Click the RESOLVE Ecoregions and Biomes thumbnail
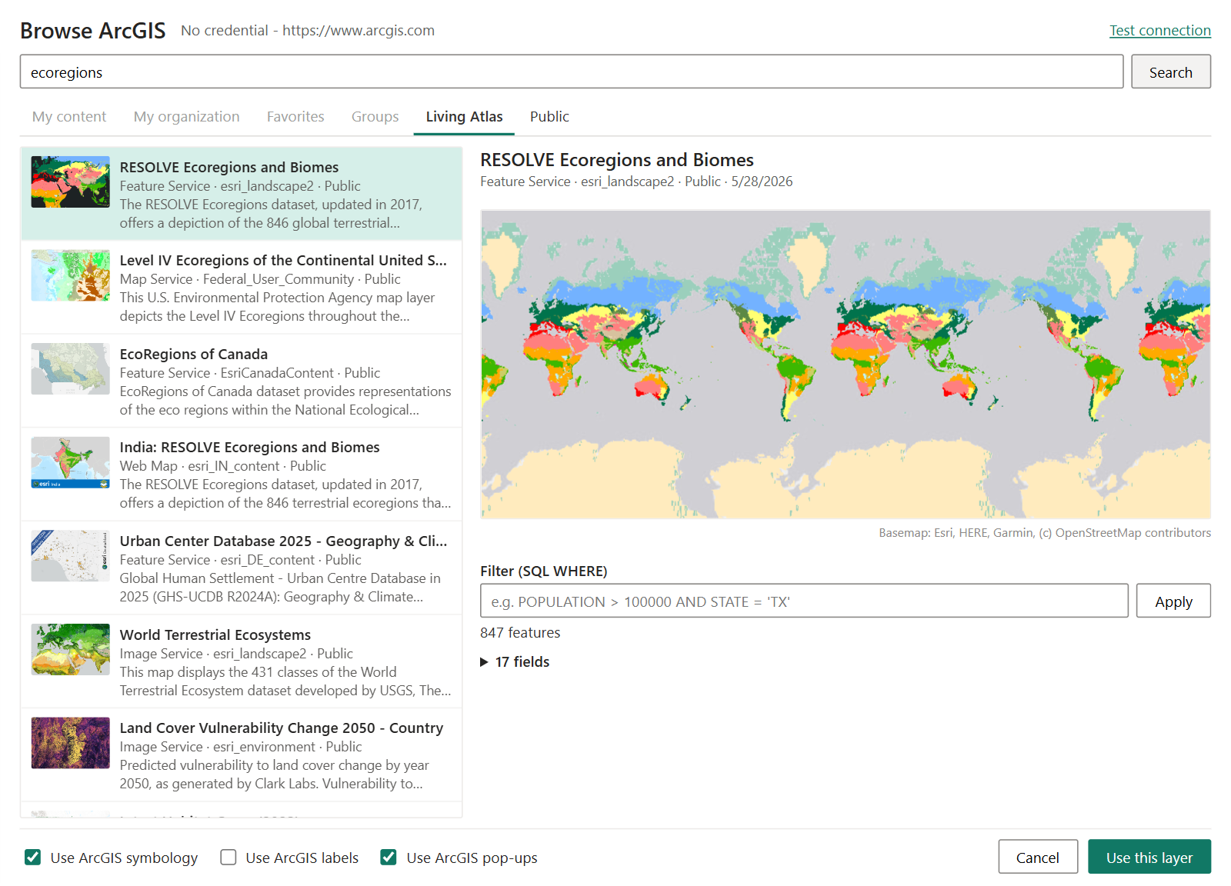This screenshot has height=886, width=1231. [71, 182]
